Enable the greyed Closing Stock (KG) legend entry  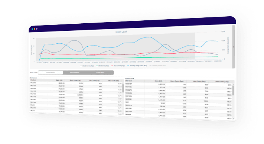[x=157, y=66]
